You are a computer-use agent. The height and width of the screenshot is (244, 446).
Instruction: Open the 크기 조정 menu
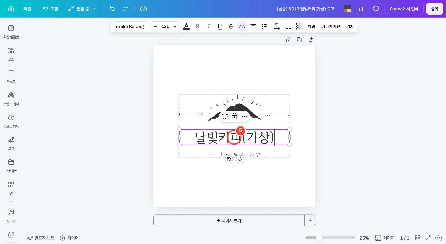[50, 9]
